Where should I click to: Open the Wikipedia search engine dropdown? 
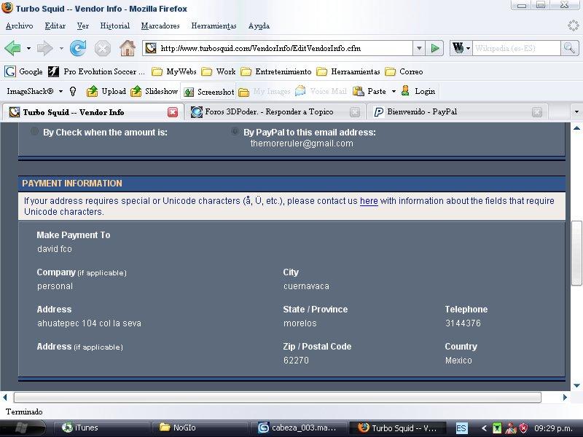(x=468, y=48)
